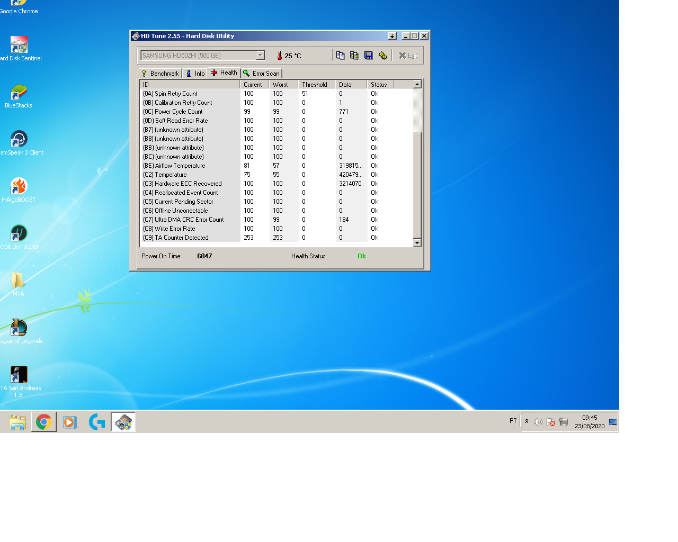Viewport: 678px width, 542px height.
Task: Open the BlueStacks desktop icon
Action: pyautogui.click(x=19, y=96)
